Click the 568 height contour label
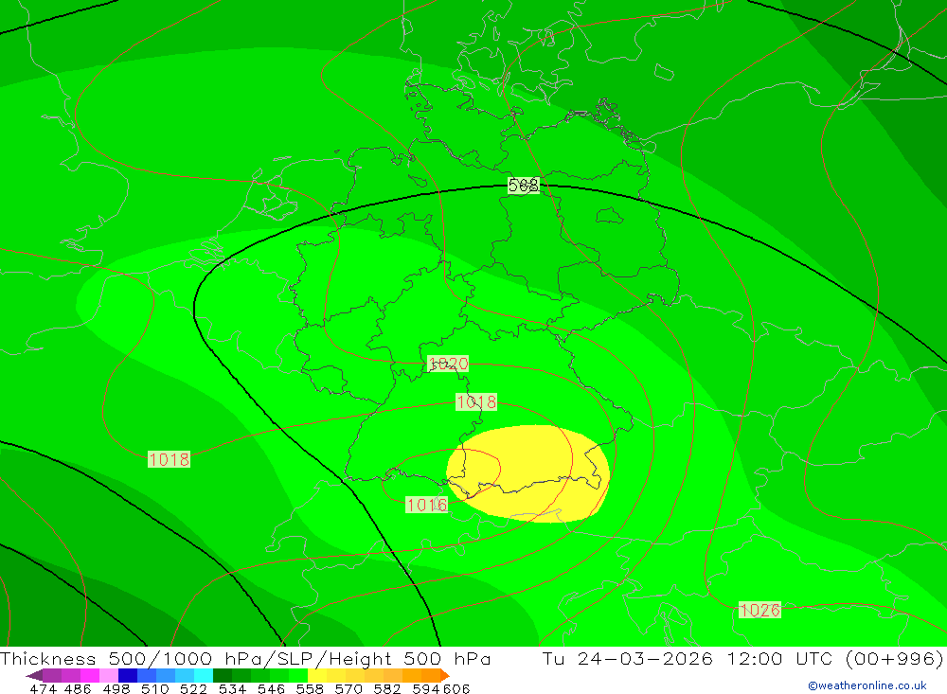Image resolution: width=947 pixels, height=694 pixels. [x=524, y=186]
